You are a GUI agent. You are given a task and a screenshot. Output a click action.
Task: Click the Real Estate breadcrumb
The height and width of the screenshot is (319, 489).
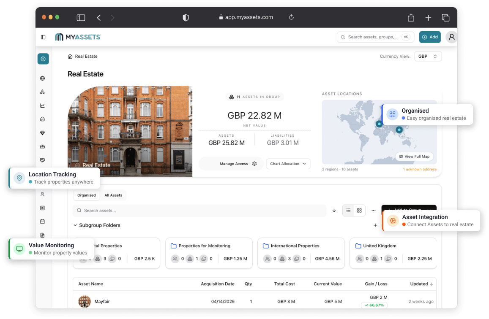[x=83, y=56]
